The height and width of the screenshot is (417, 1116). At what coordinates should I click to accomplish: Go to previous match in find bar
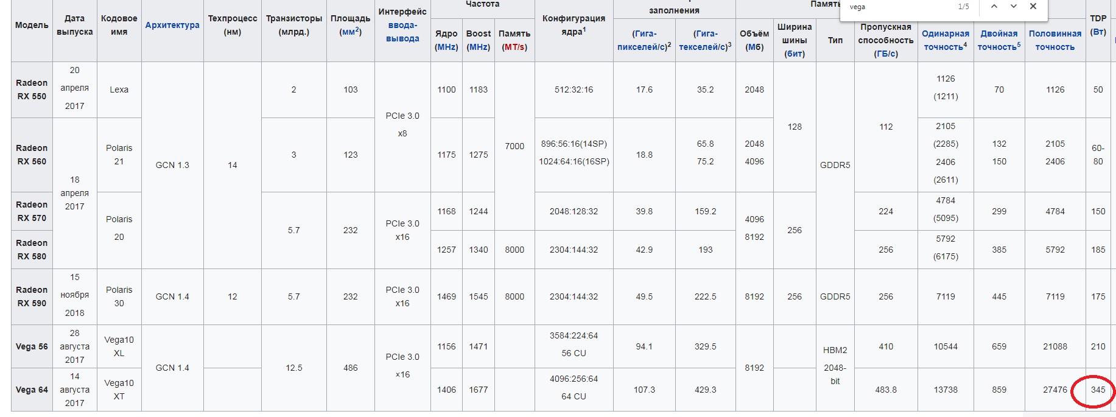994,7
